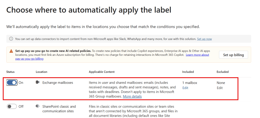
Task: Click the Included column header
Action: [x=188, y=72]
